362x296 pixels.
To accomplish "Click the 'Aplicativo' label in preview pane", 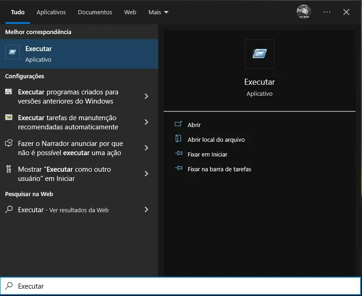I will point(260,93).
